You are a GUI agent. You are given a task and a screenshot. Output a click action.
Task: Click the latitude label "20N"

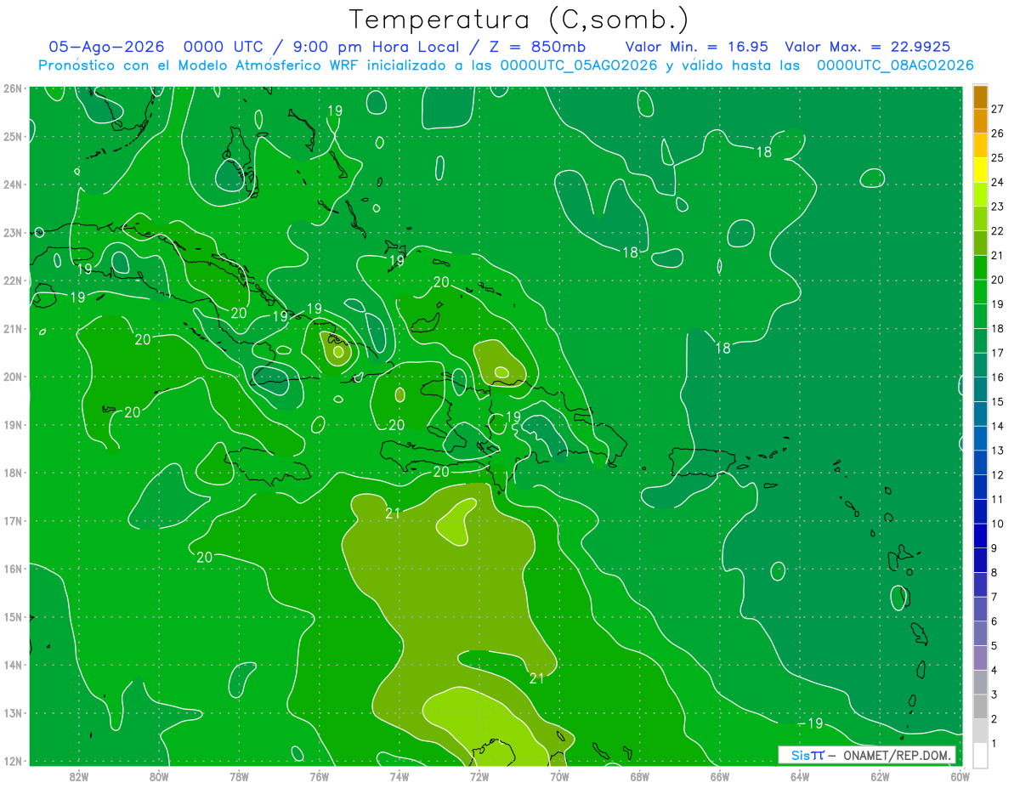pos(13,377)
